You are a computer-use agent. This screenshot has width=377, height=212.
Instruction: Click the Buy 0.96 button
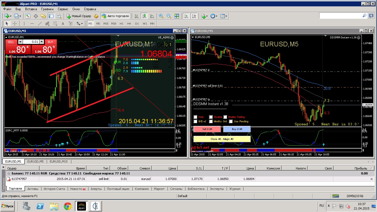[x=237, y=129]
